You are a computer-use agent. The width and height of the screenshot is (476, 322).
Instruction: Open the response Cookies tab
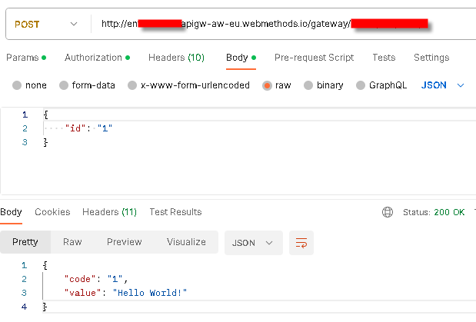(52, 212)
